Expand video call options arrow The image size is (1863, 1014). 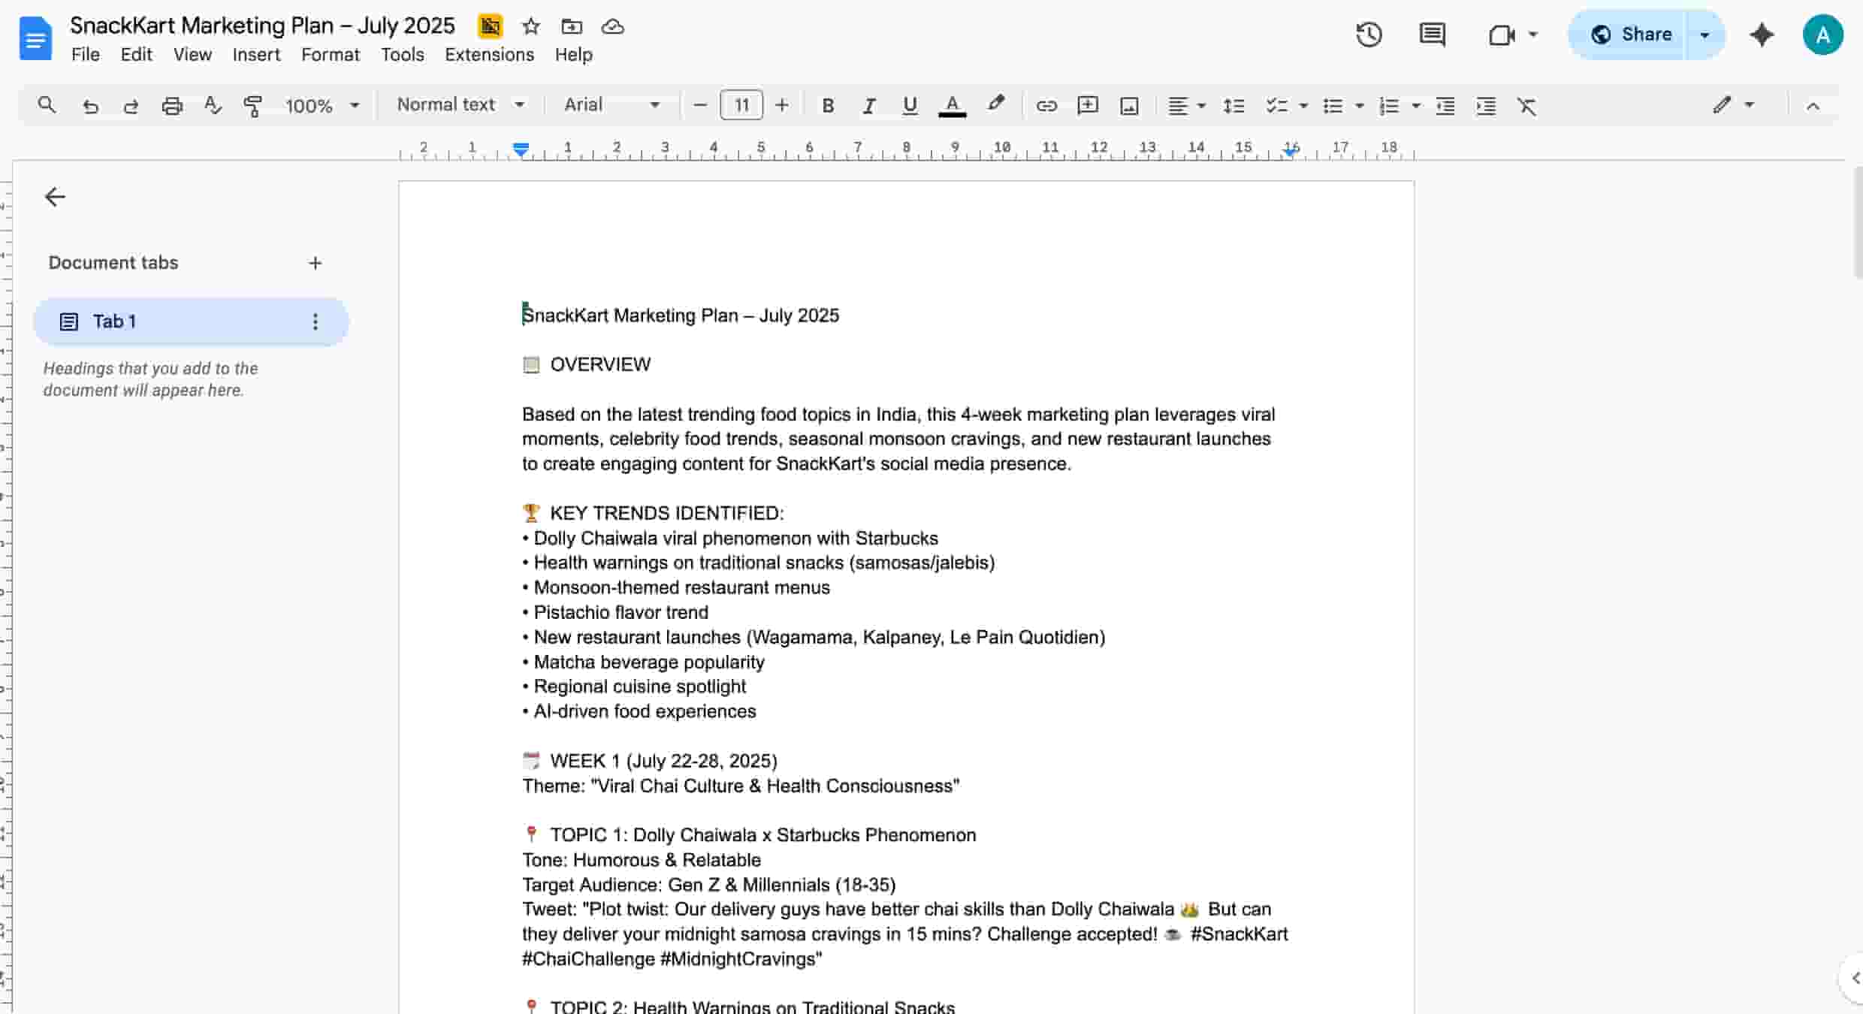pos(1533,35)
